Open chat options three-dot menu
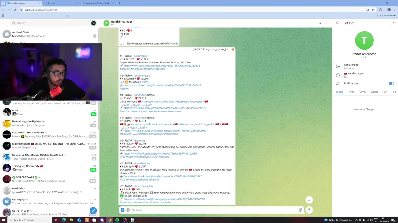This screenshot has height=223, width=398. tap(327, 23)
